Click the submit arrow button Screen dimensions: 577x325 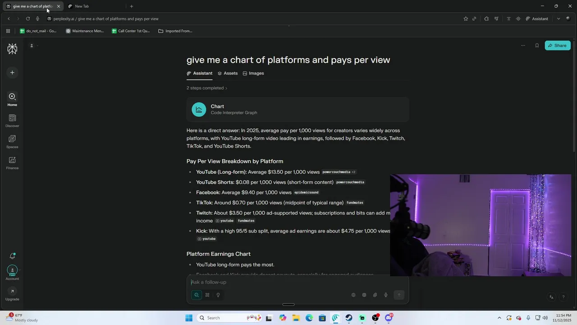[x=398, y=295]
